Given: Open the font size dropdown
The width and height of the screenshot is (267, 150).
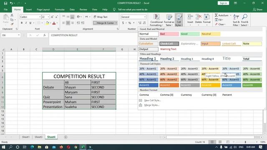Looking at the screenshot, I should (48, 17).
